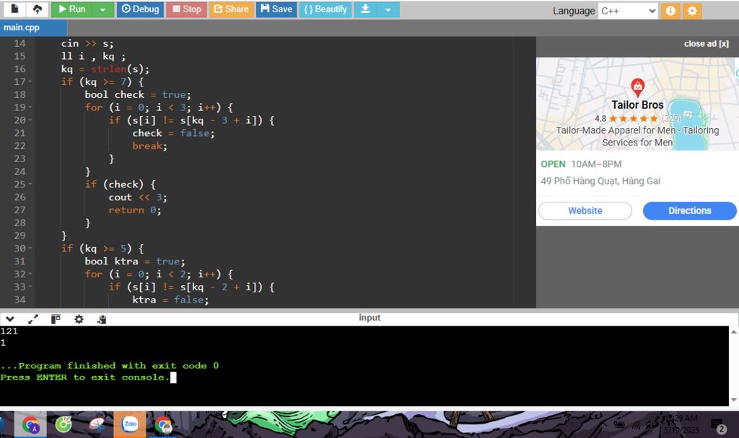
Task: Open the Run options dropdown arrow
Action: pyautogui.click(x=102, y=9)
